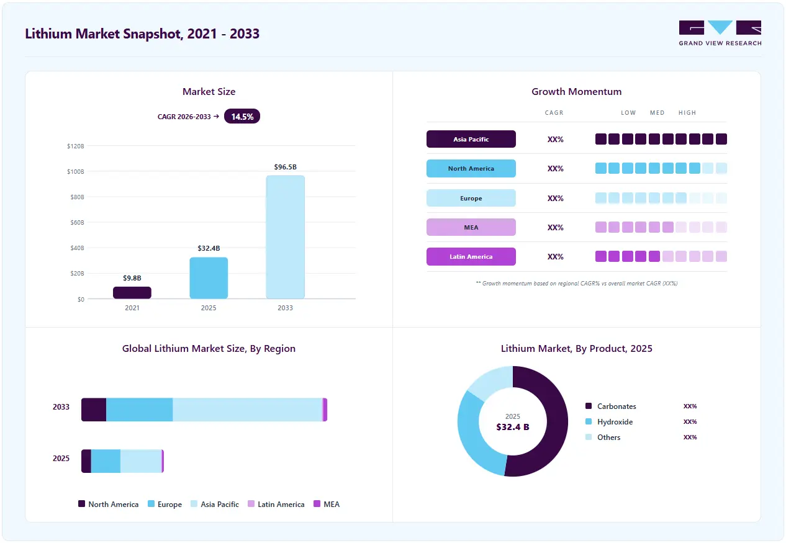
Task: Click the North America segment of 2033 bar
Action: [94, 410]
